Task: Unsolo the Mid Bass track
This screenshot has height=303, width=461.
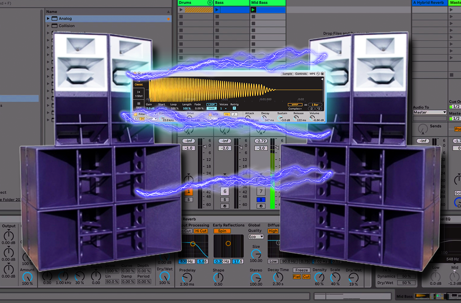Action: 261,200
